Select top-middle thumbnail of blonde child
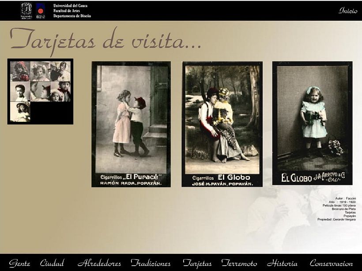This screenshot has width=362, height=271. [40, 71]
